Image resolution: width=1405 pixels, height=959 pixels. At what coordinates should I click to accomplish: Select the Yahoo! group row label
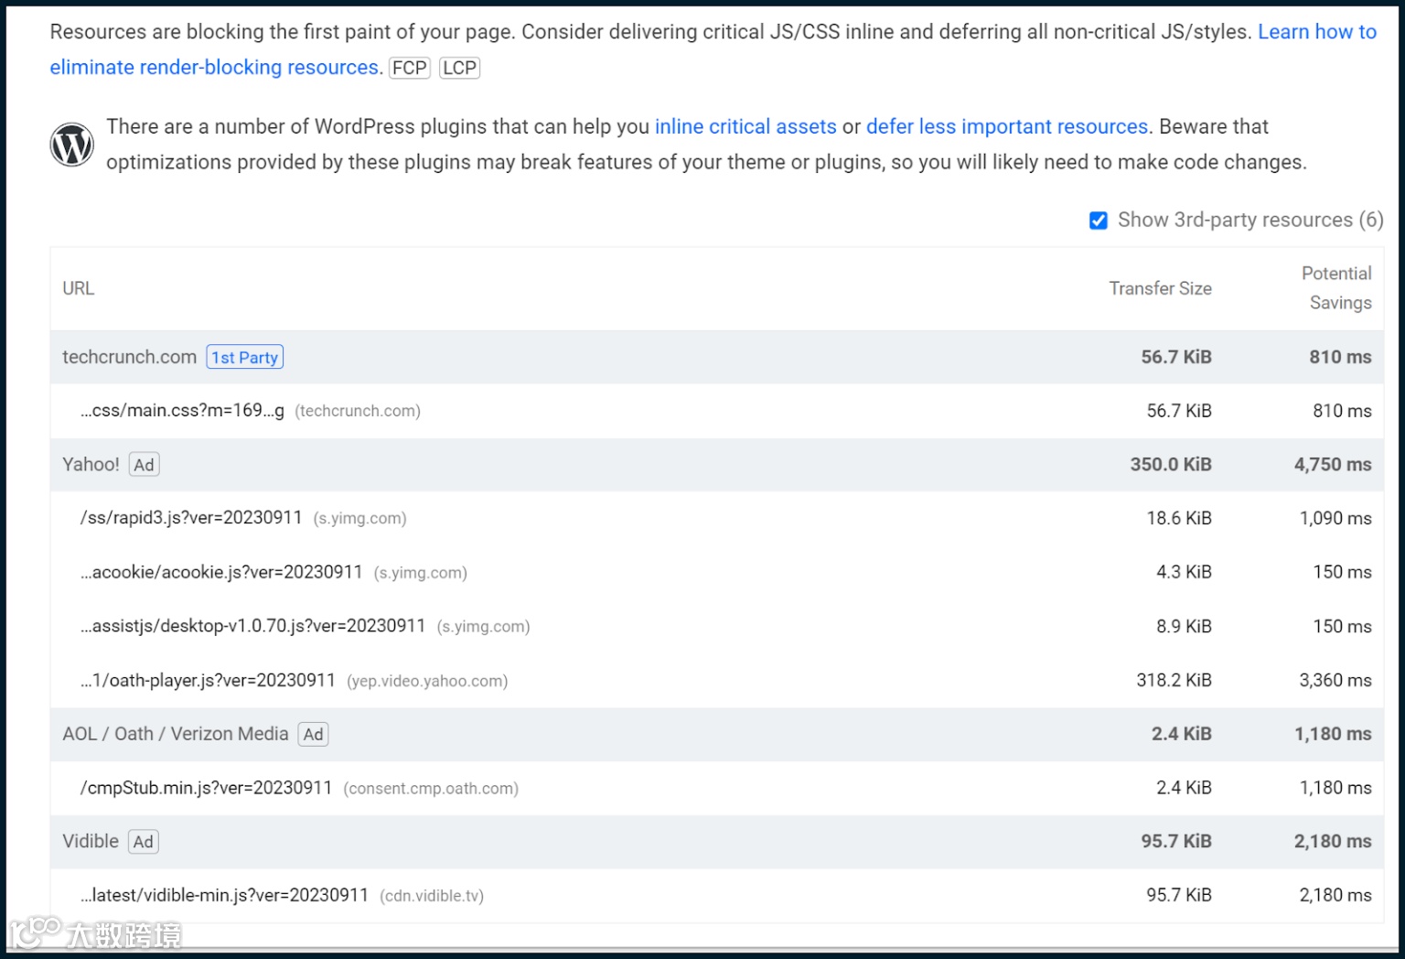pyautogui.click(x=91, y=465)
